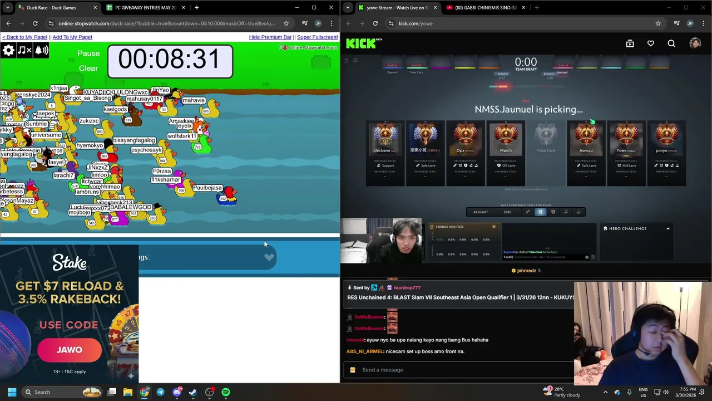Open the Kick following videos icon
Viewport: 712px width, 401px height.
630,43
